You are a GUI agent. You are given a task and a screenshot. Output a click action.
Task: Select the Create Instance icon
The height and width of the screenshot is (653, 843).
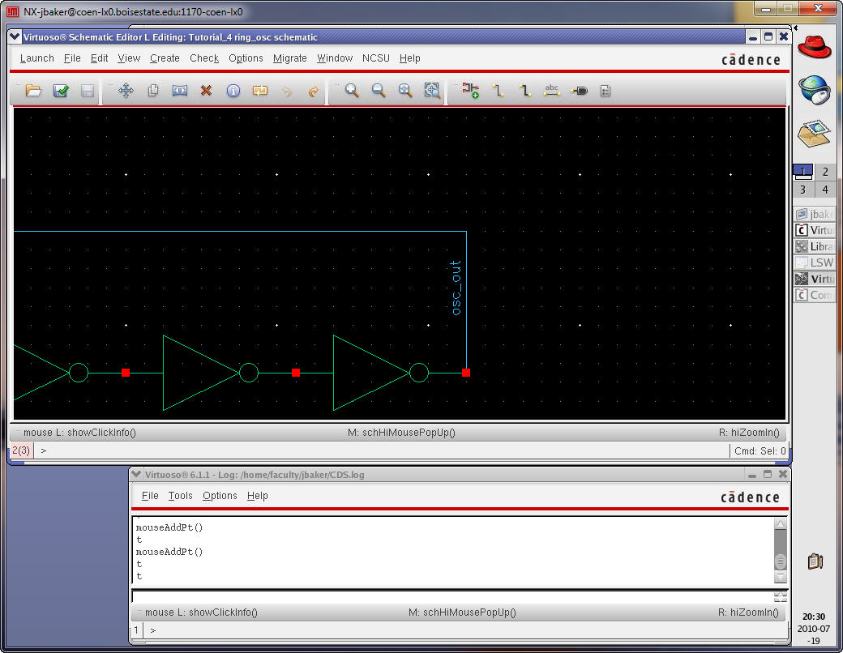click(471, 92)
